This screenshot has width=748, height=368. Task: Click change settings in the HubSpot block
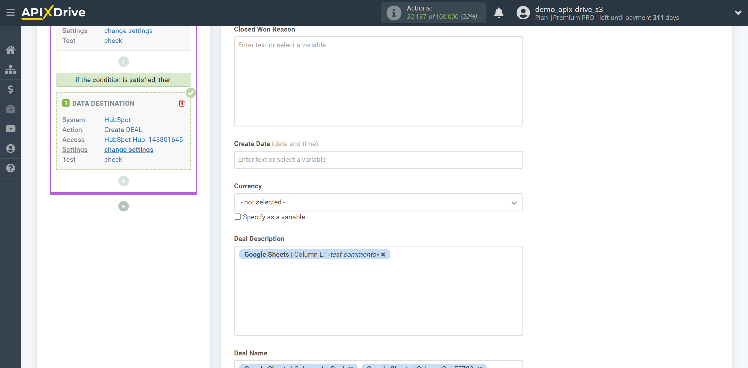129,150
